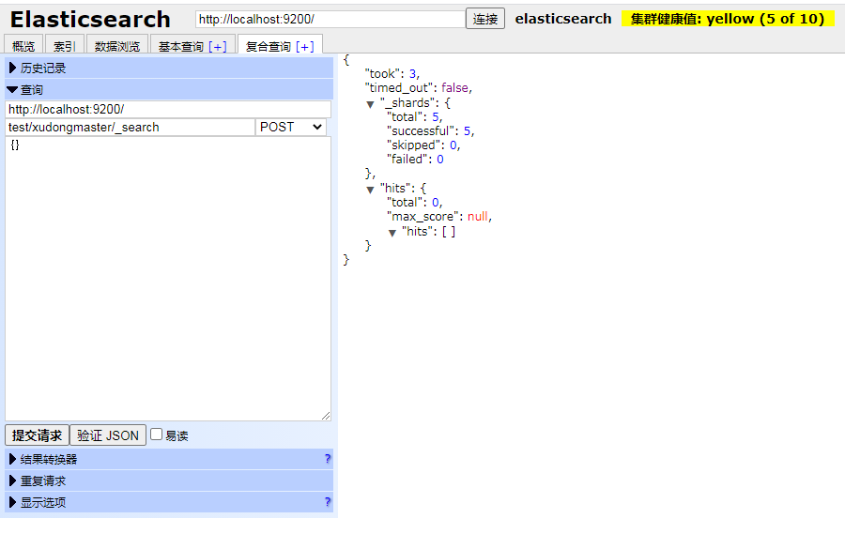Open the 概览 overview tab
845x534 pixels.
[x=23, y=46]
